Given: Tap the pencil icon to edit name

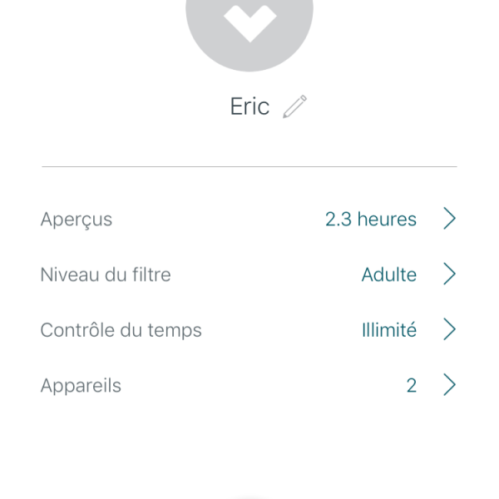Looking at the screenshot, I should tap(294, 106).
